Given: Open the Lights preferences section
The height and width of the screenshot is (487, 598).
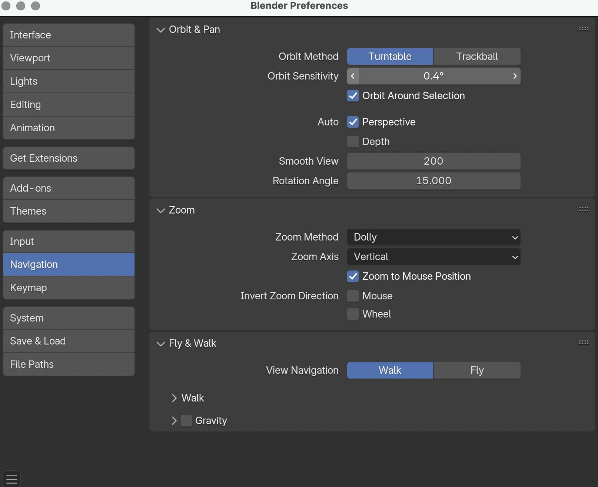Looking at the screenshot, I should (69, 81).
